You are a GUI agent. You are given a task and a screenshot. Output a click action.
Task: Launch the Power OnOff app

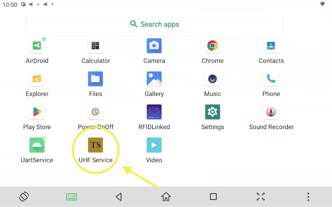[x=96, y=112]
